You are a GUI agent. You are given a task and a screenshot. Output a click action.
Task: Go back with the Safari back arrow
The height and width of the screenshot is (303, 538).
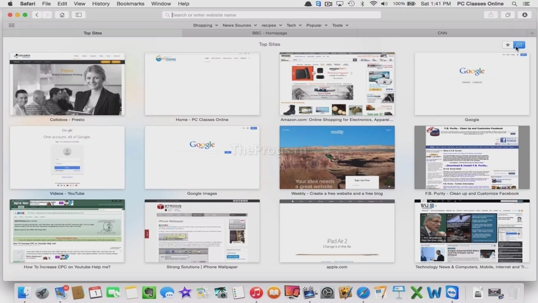(37, 15)
